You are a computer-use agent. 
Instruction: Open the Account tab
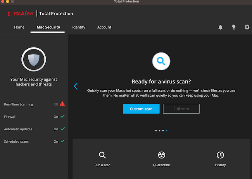104,27
